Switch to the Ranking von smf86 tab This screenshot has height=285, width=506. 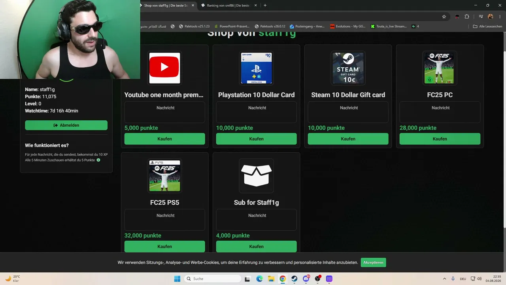pos(228,6)
